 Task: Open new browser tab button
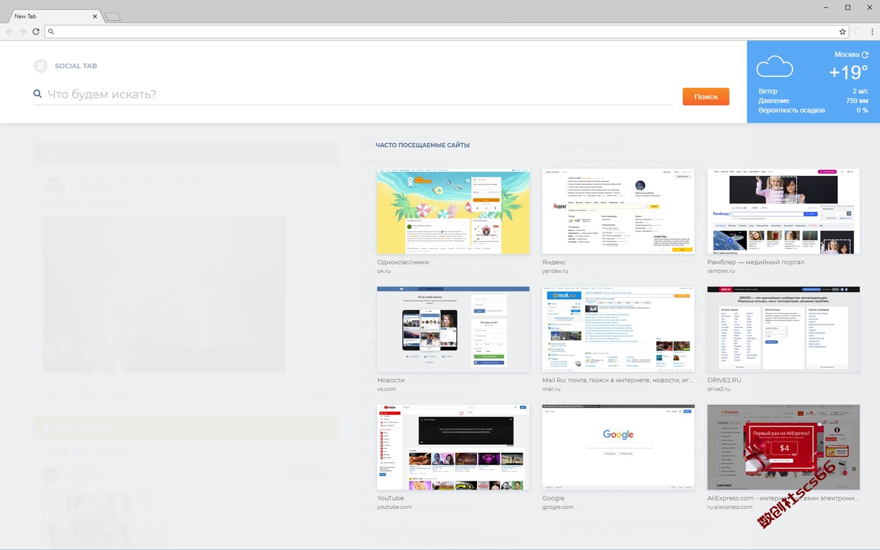coord(113,16)
